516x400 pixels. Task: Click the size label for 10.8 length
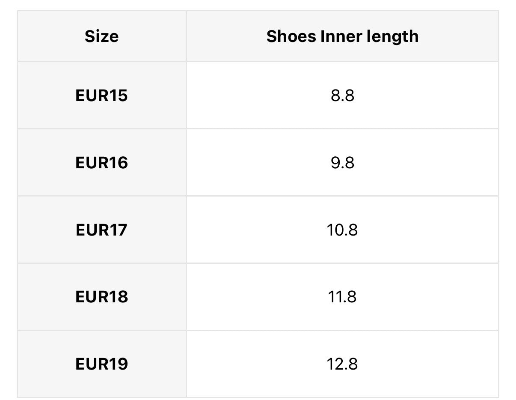point(101,230)
